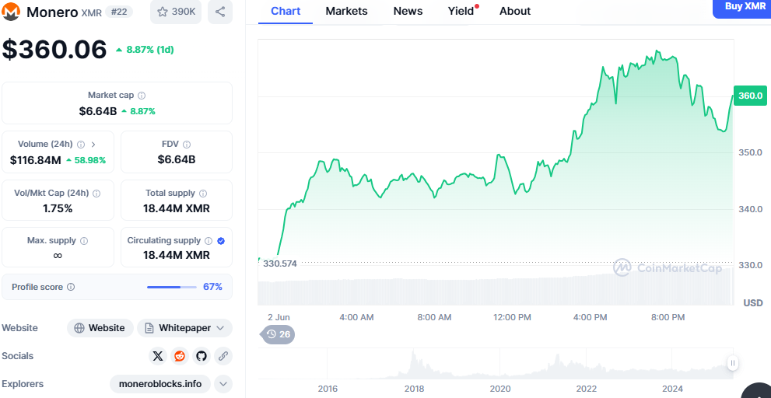
Task: Open the News tab
Action: tap(408, 11)
